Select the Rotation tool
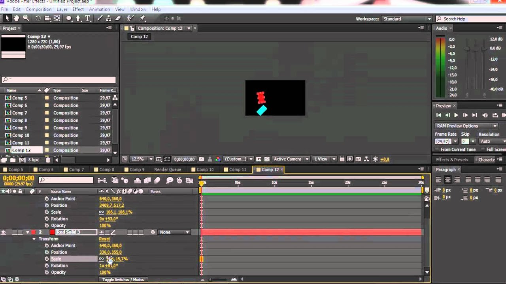 click(x=38, y=18)
